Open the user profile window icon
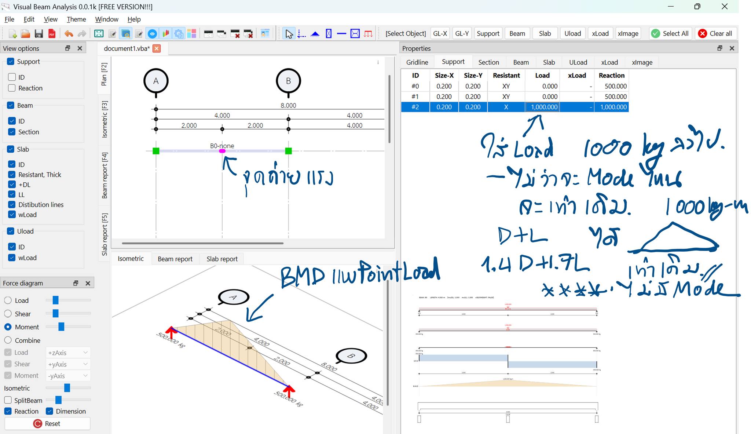 (x=265, y=34)
